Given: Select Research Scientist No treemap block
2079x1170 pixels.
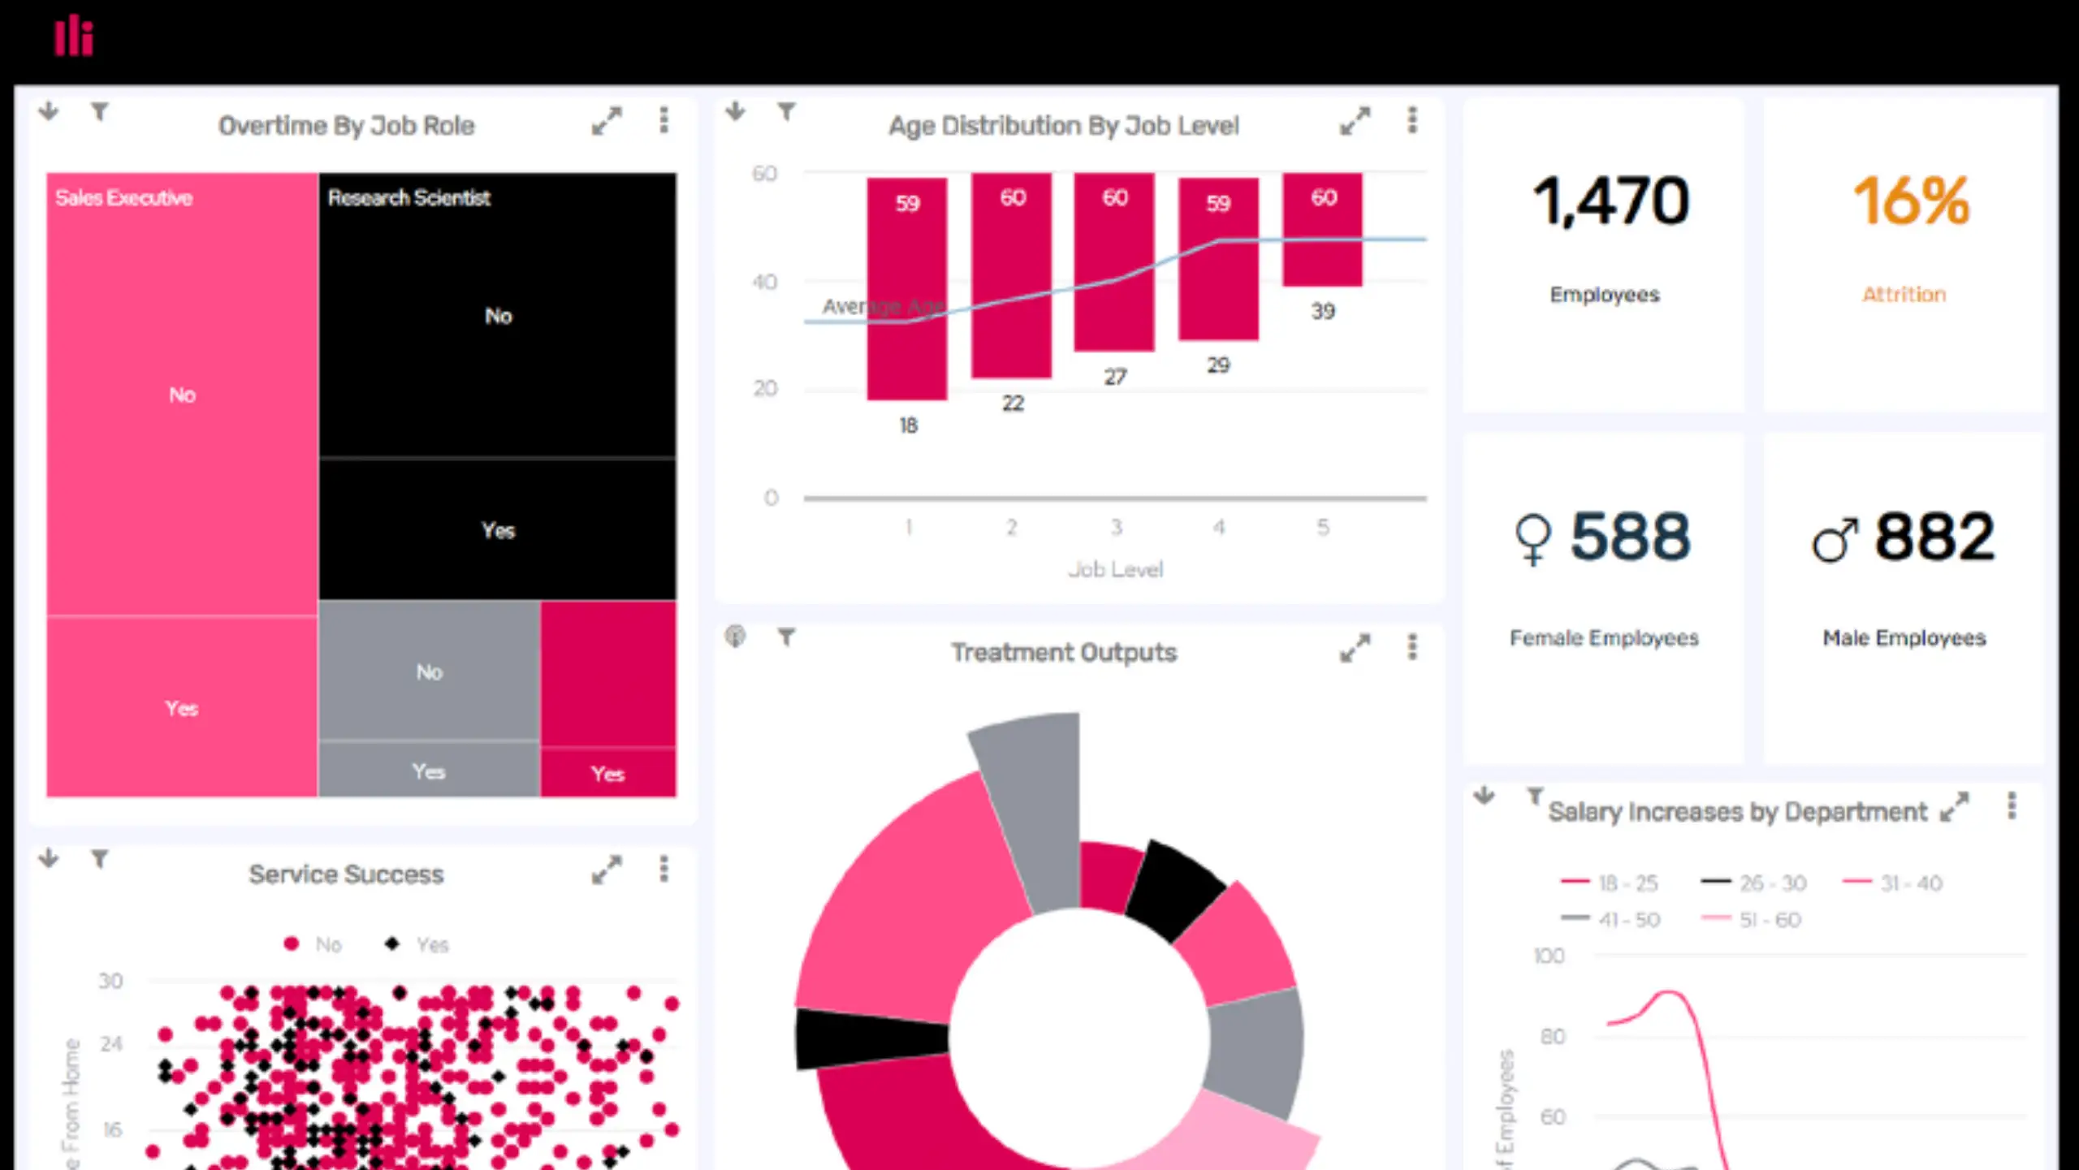Looking at the screenshot, I should [x=497, y=316].
